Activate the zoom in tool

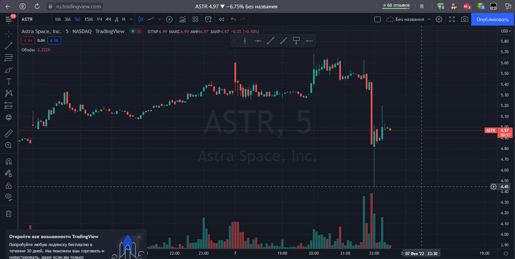[x=9, y=145]
